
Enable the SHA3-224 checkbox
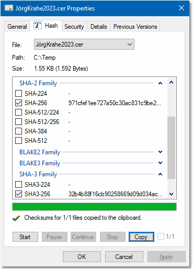(x=18, y=184)
